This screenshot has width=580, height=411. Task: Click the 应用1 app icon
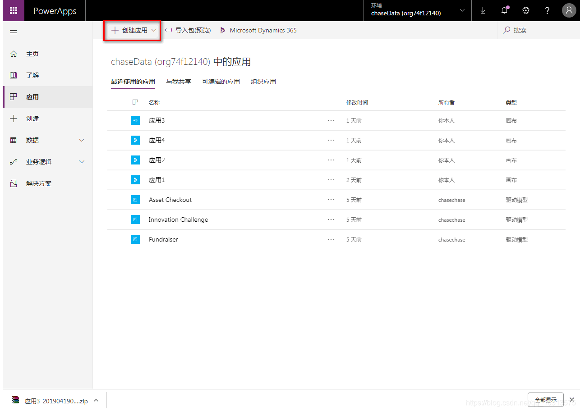[x=135, y=180]
